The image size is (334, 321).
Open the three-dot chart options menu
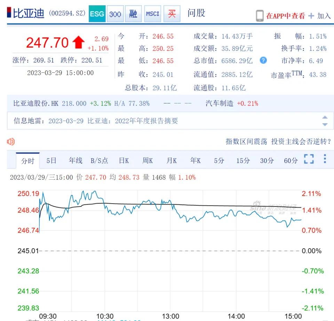pos(325,159)
